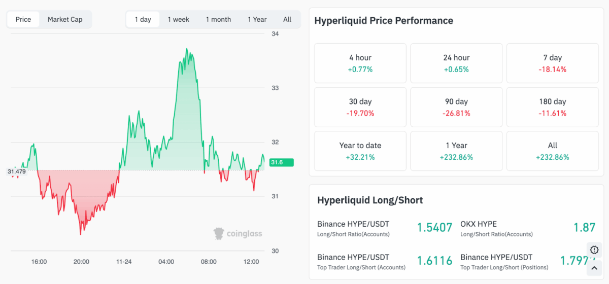Click the Binance Top Trader value 1.6116
Viewport: 609px width, 284px height.
click(x=434, y=261)
